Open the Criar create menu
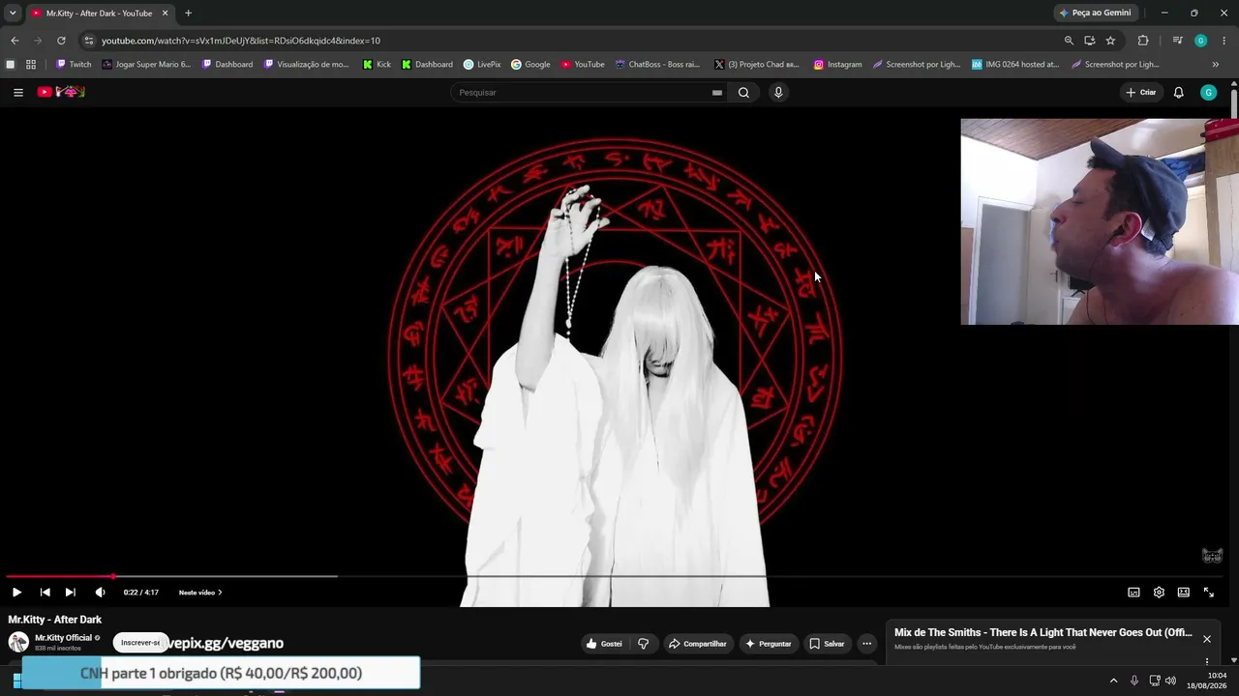This screenshot has width=1239, height=696. pyautogui.click(x=1141, y=93)
